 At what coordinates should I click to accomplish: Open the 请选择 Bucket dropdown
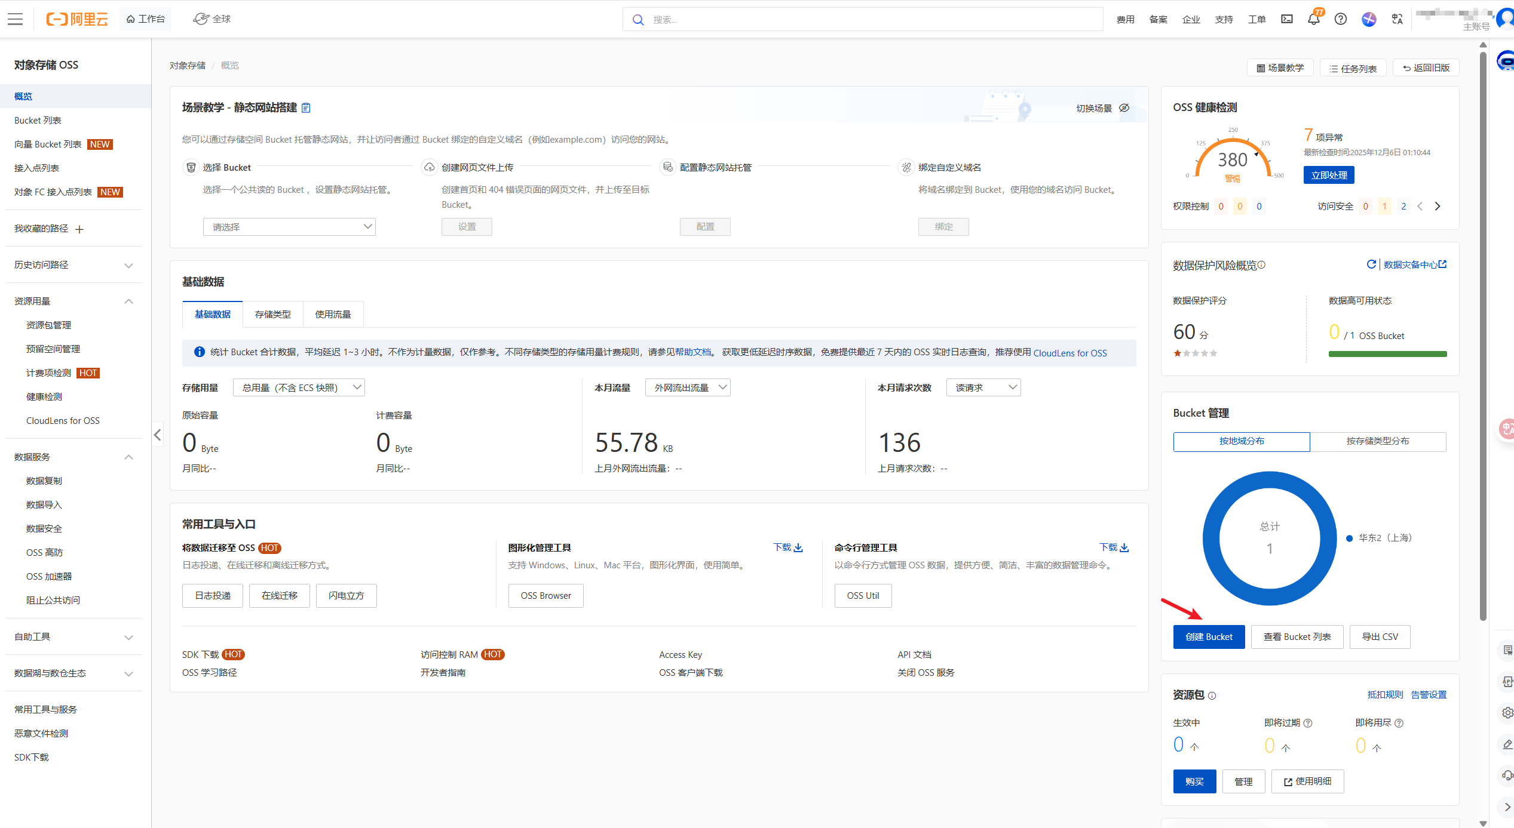[x=289, y=227]
